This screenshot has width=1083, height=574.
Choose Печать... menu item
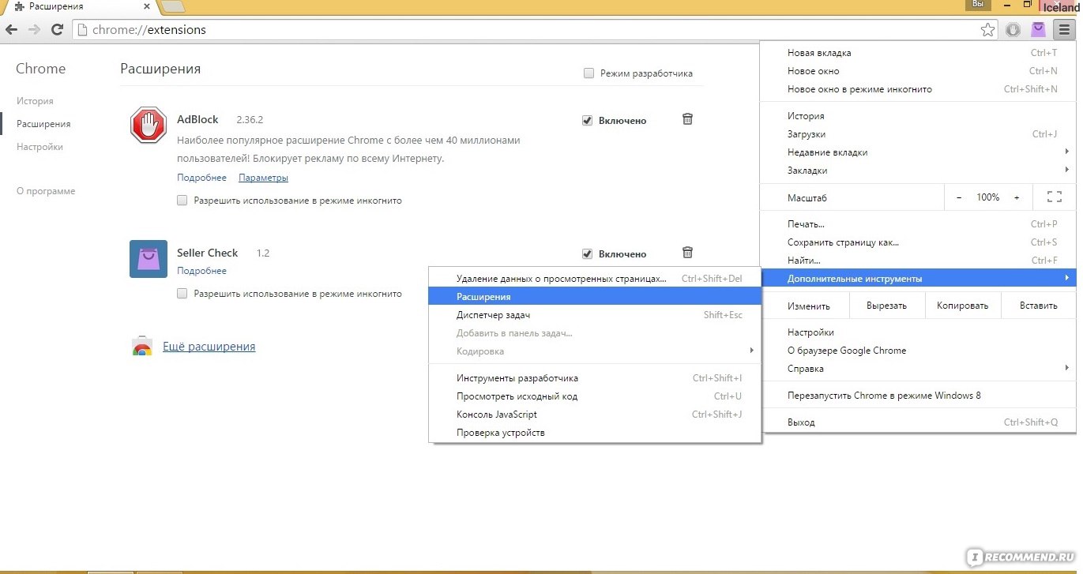click(x=918, y=224)
